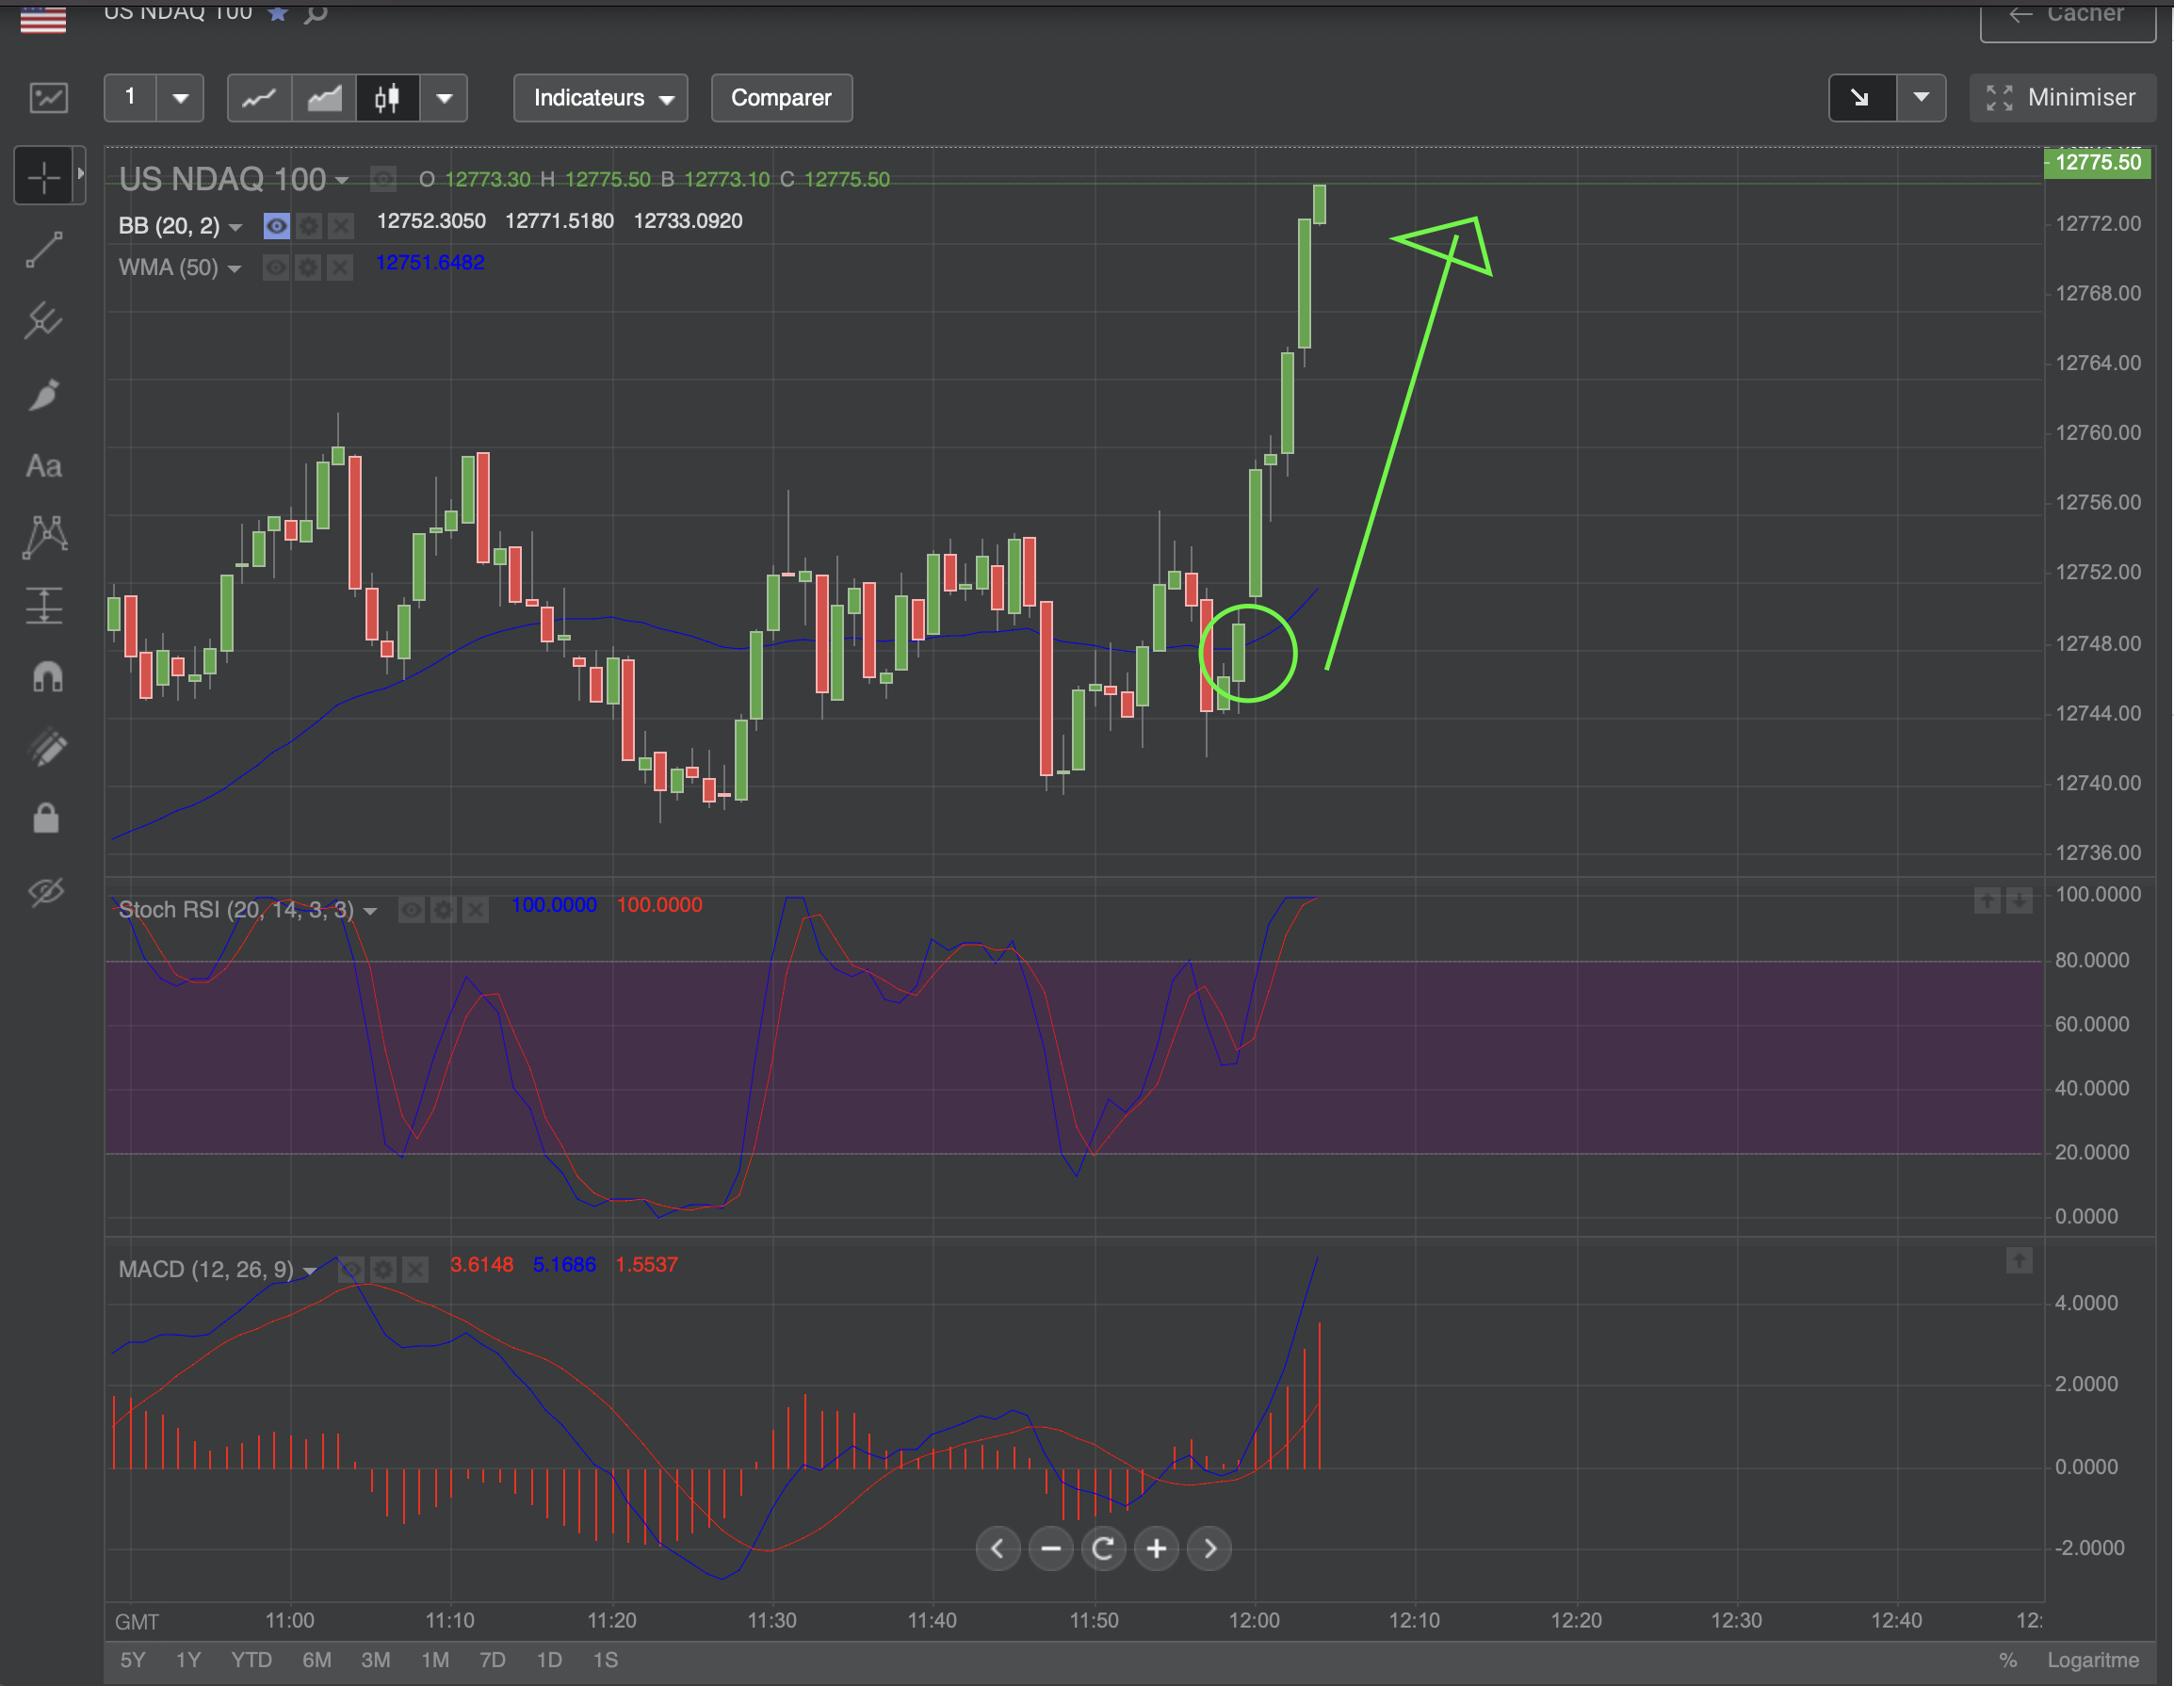This screenshot has height=1686, width=2174.
Task: Select the 1D time range
Action: pyautogui.click(x=548, y=1661)
